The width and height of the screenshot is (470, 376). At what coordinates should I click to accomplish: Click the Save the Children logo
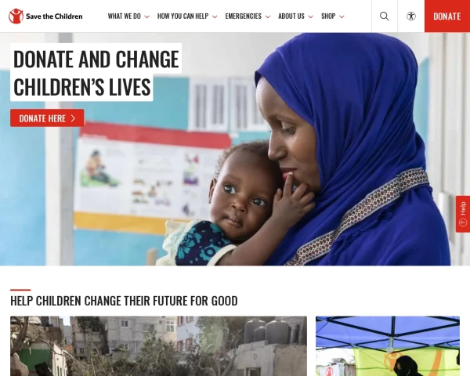tap(45, 16)
